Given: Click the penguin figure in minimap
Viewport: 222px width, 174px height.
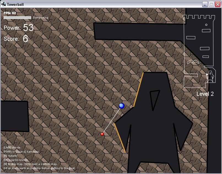Looking at the screenshot, I should click(210, 77).
